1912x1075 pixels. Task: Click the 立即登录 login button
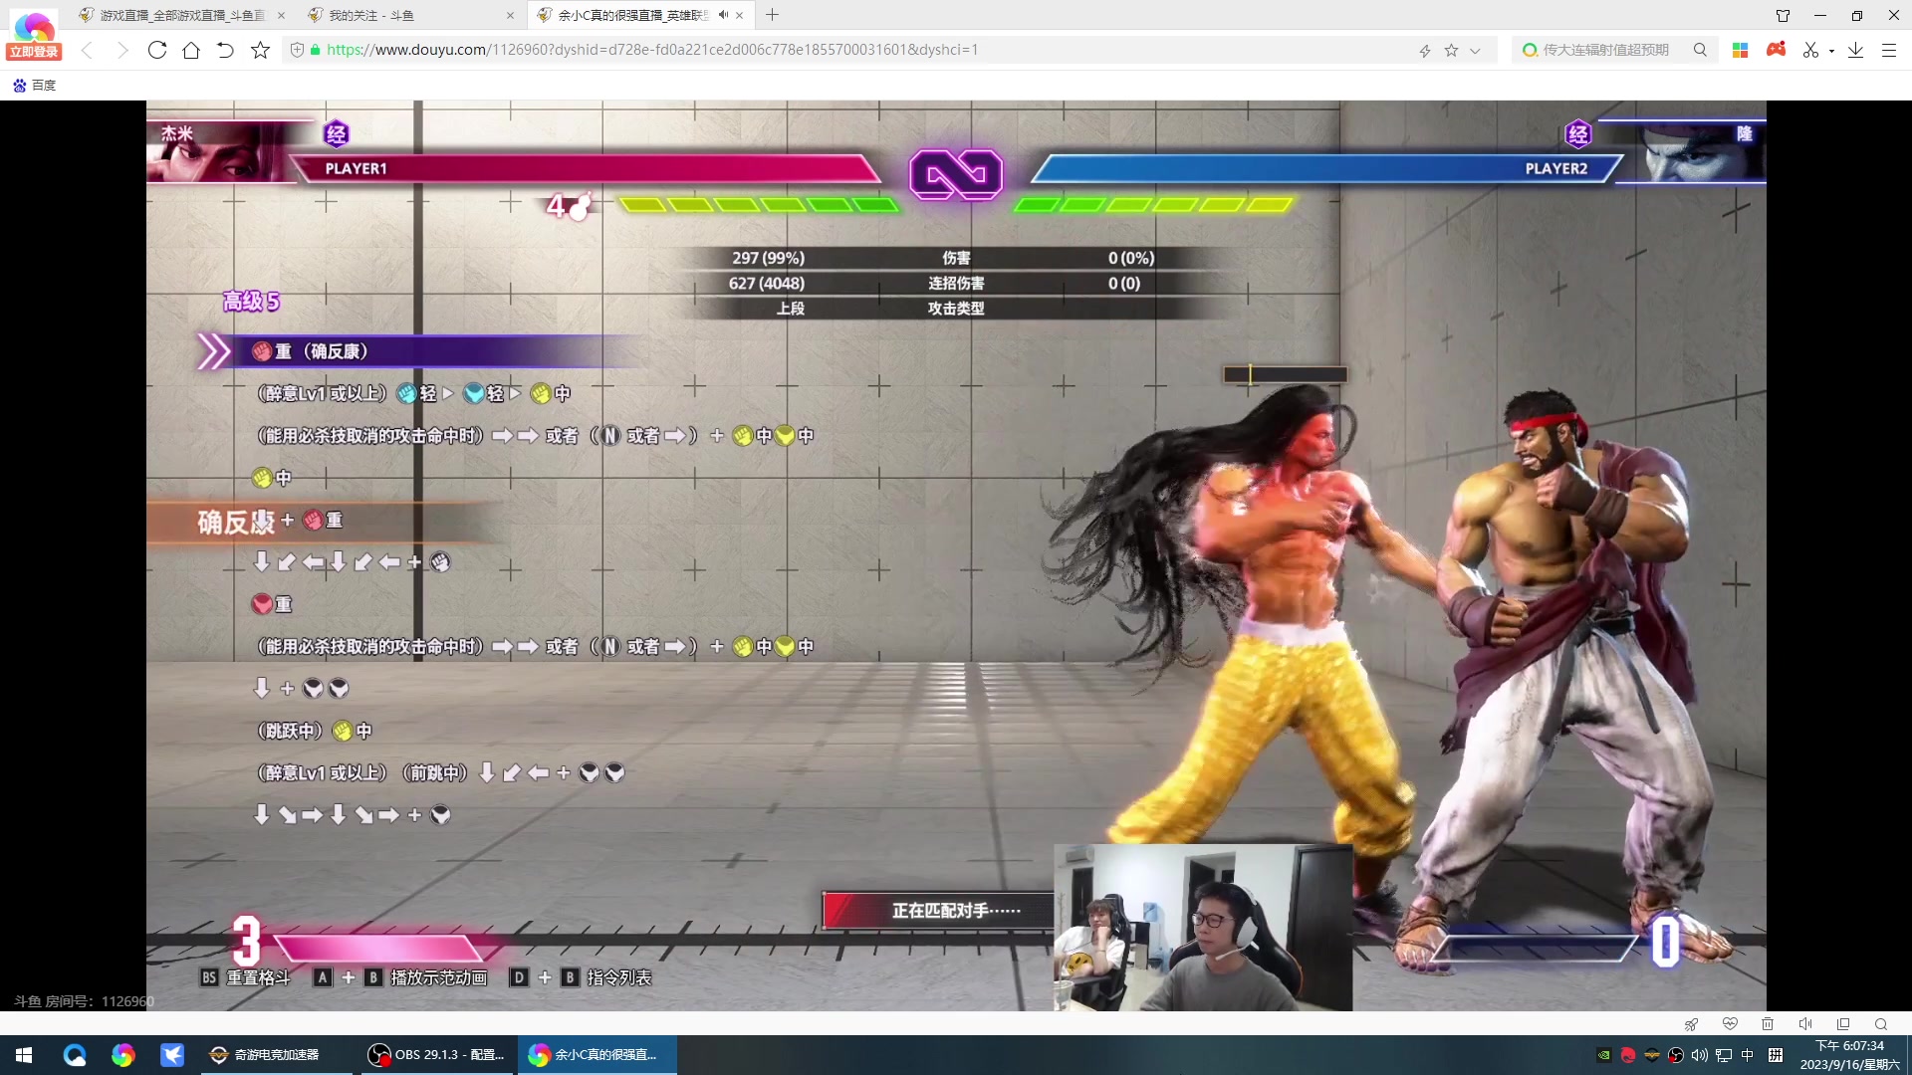pos(34,52)
